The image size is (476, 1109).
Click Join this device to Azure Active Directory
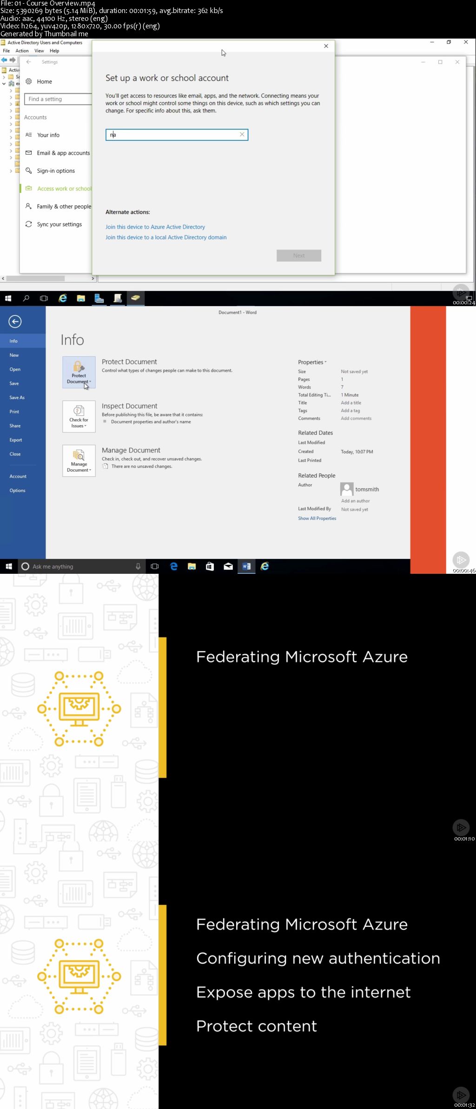click(155, 227)
